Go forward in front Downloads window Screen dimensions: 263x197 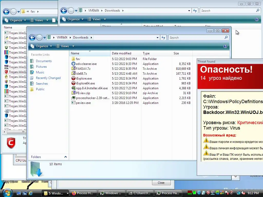(39, 37)
